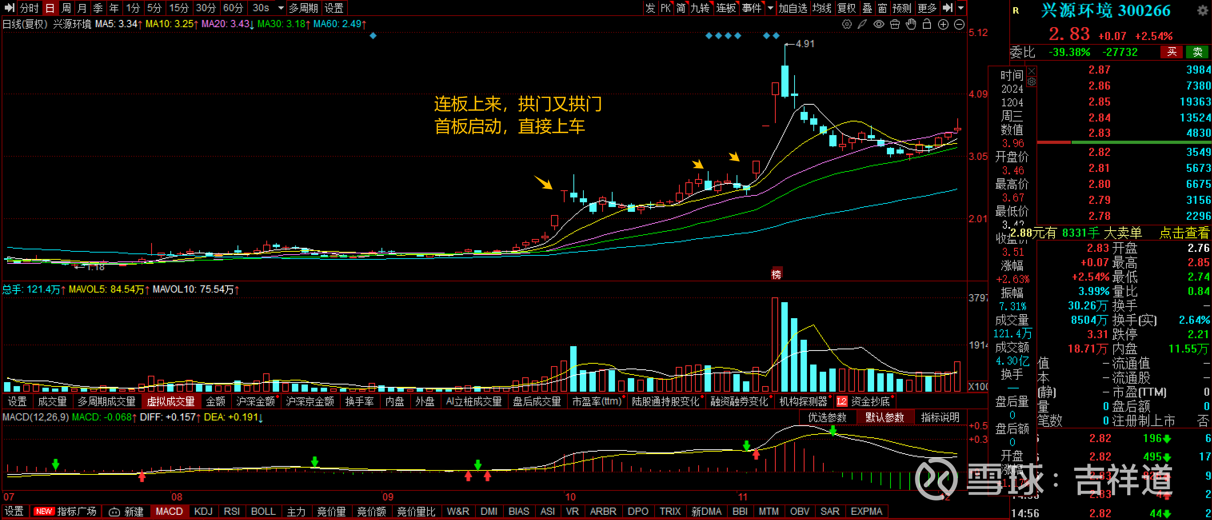Image resolution: width=1212 pixels, height=520 pixels.
Task: Switch to 分时 intraday view
Action: tap(29, 8)
